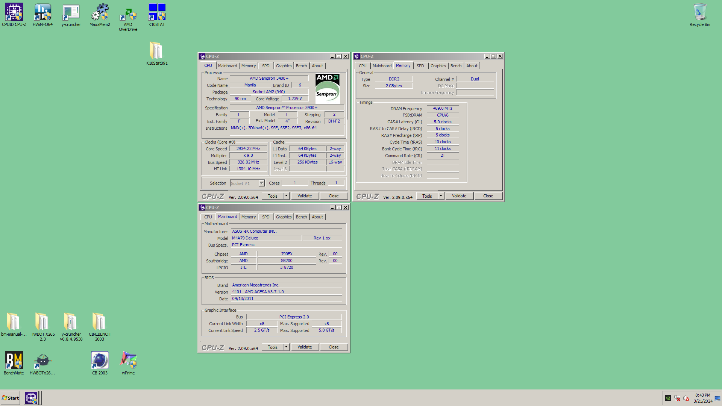Click the Instructions field with MMX(+)

click(287, 130)
